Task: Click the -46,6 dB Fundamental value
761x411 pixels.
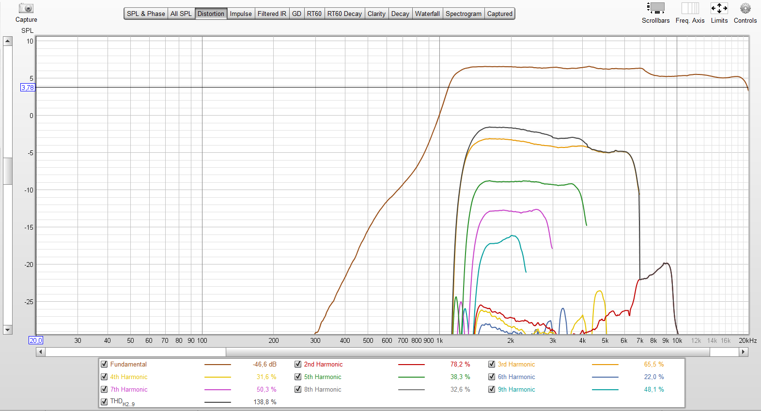Action: tap(264, 364)
